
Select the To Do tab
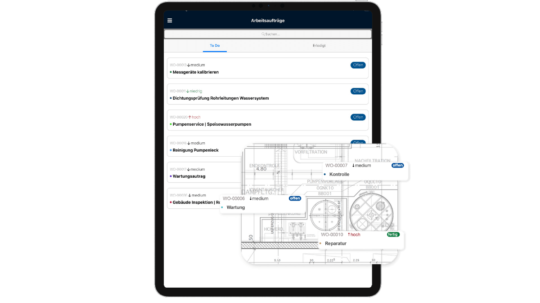click(215, 46)
